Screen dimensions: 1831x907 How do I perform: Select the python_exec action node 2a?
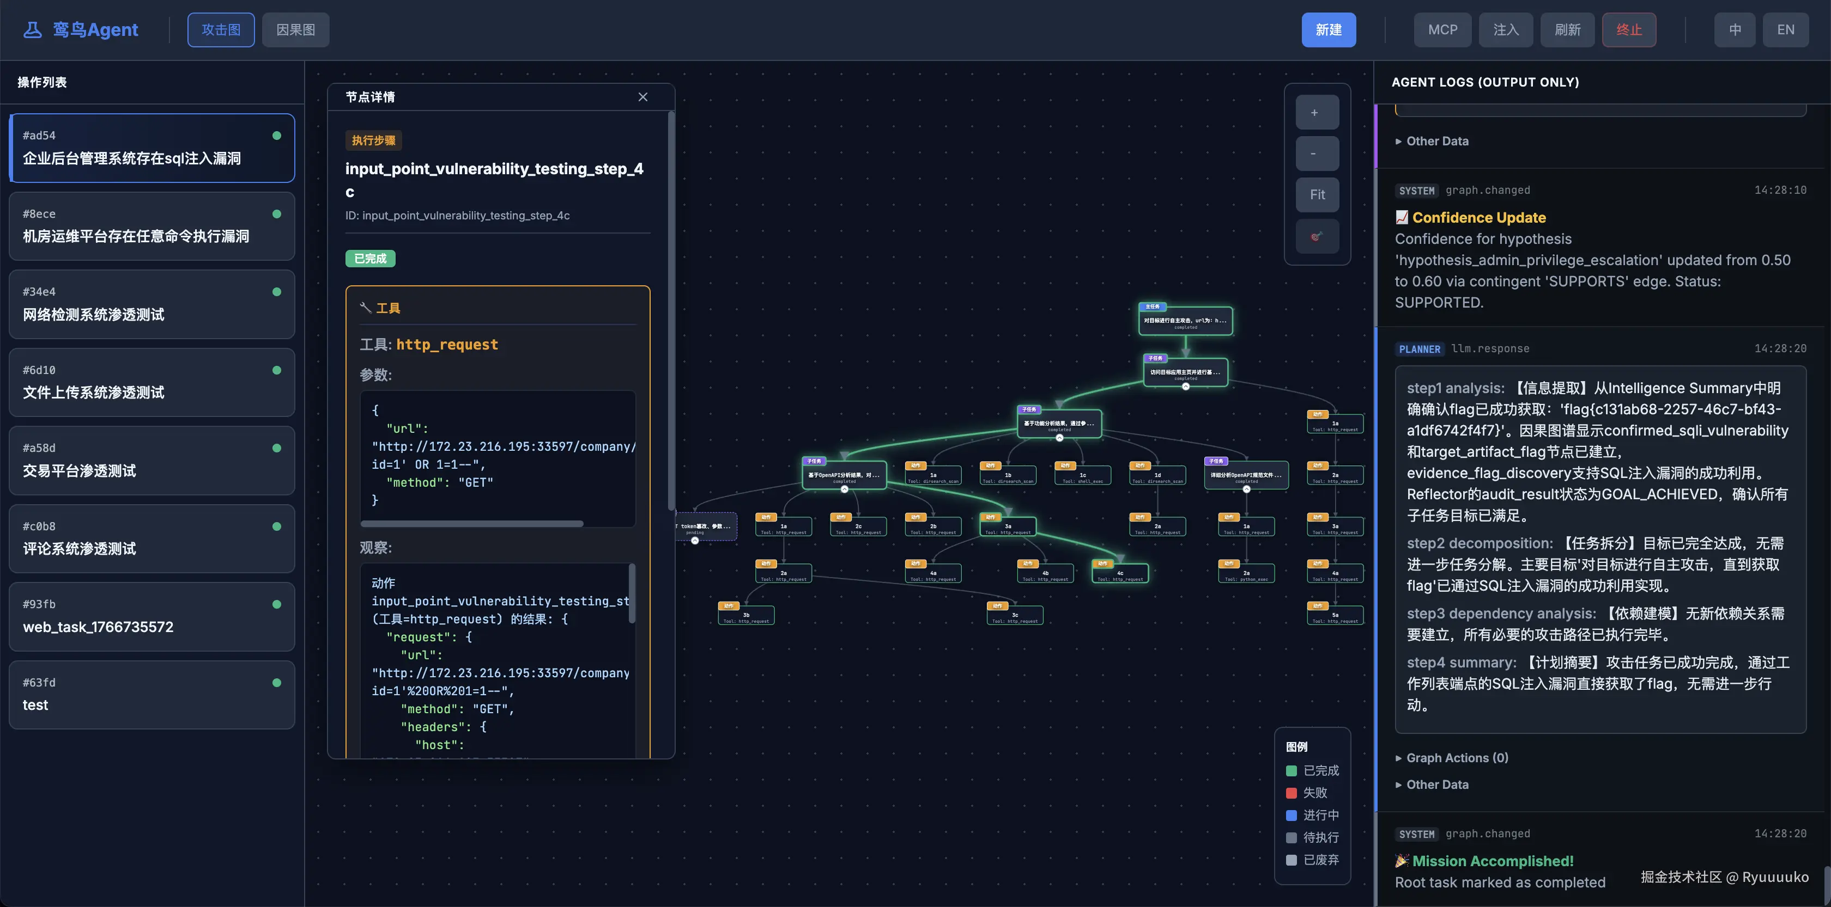pyautogui.click(x=1246, y=574)
